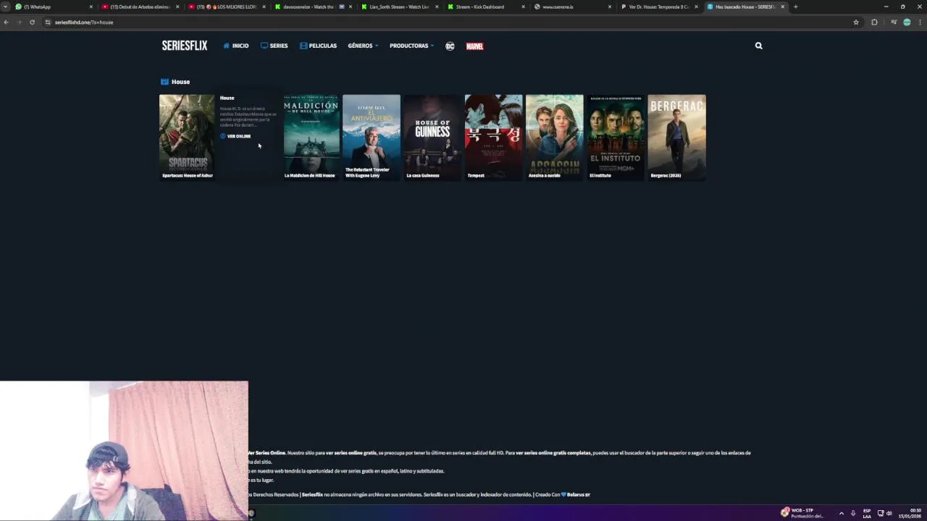Open the Series menu item
The height and width of the screenshot is (521, 927).
(x=274, y=46)
